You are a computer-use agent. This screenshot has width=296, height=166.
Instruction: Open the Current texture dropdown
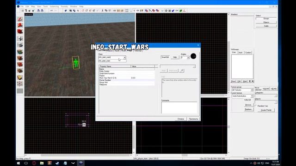click(252, 96)
